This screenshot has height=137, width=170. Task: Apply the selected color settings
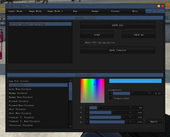pyautogui.click(x=154, y=121)
